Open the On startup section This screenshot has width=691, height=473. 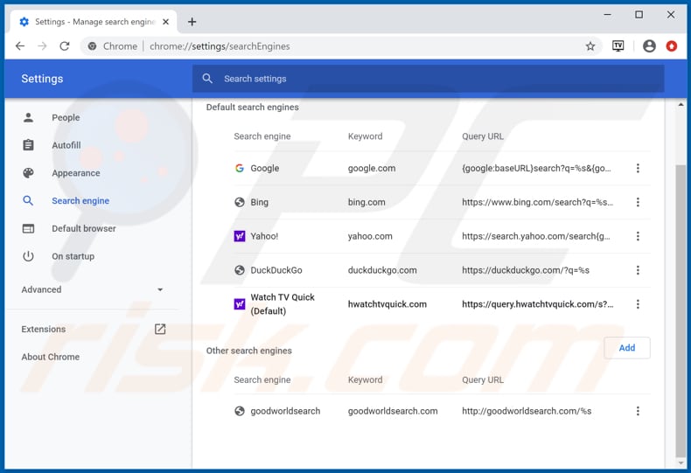(73, 256)
